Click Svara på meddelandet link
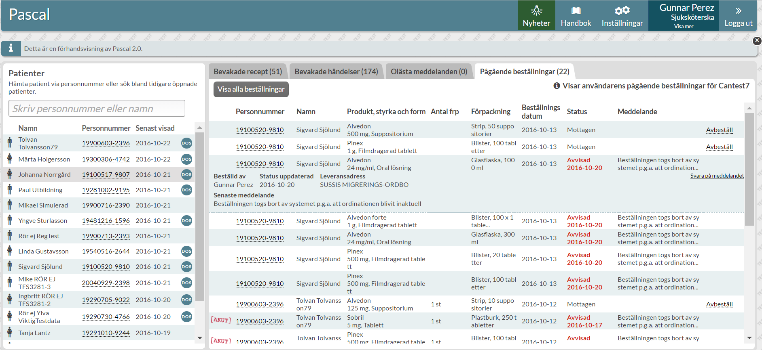The width and height of the screenshot is (762, 350). pyautogui.click(x=717, y=176)
